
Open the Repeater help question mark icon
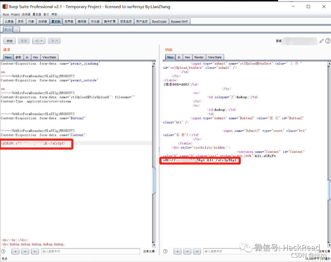pyautogui.click(x=328, y=41)
